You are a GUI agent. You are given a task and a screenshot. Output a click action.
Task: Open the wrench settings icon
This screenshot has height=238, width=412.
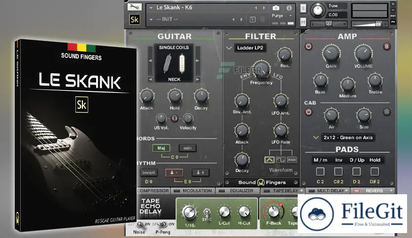click(x=135, y=7)
